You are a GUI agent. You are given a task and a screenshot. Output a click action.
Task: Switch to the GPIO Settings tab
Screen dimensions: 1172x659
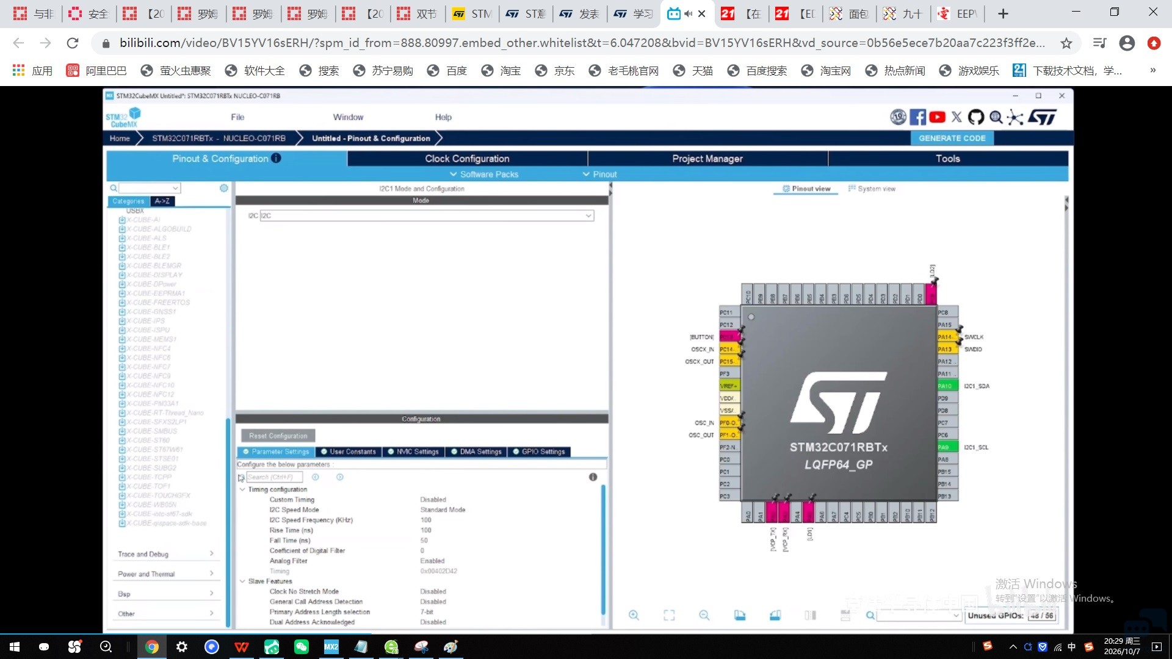[539, 452]
